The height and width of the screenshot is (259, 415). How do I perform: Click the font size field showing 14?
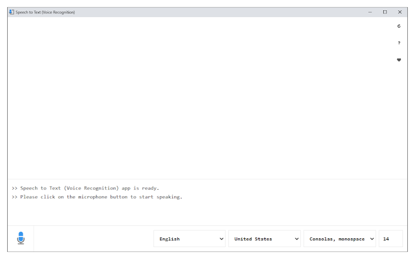click(x=391, y=239)
